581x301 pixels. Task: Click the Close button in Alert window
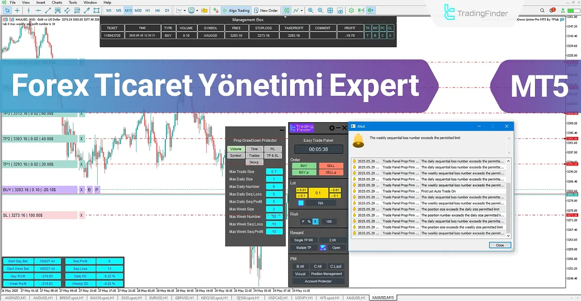499,245
